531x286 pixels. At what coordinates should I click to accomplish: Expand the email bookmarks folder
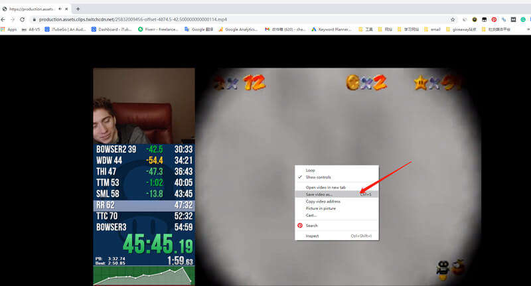coord(432,29)
